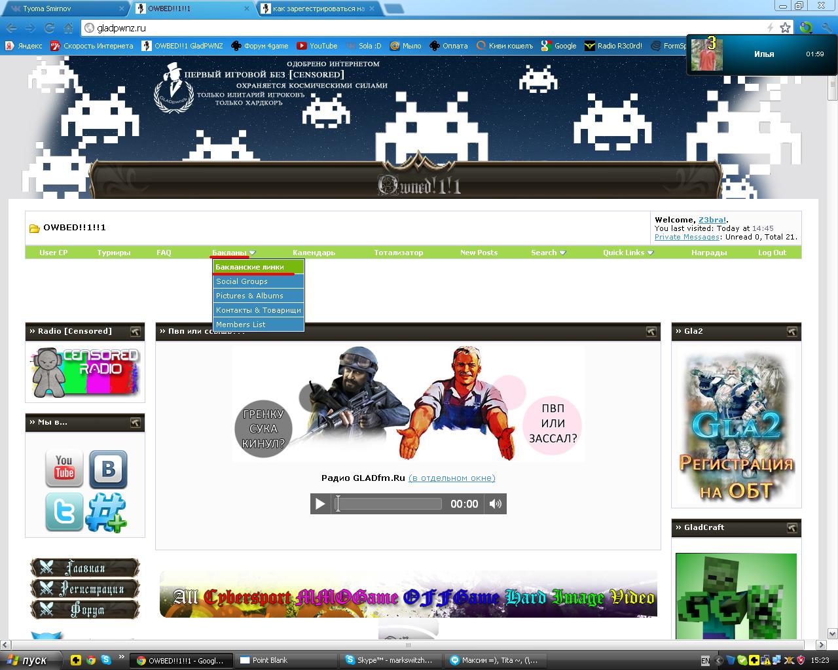Expand the Бакланы dropdown menu
This screenshot has height=670, width=838.
click(x=234, y=253)
